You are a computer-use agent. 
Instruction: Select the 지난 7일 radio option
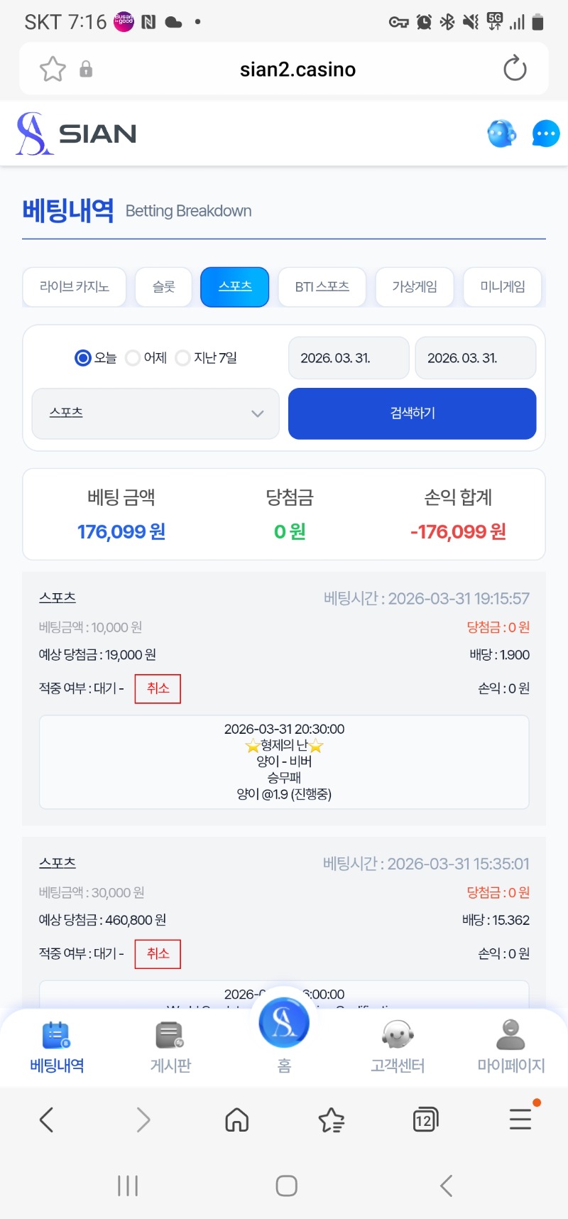click(x=182, y=358)
